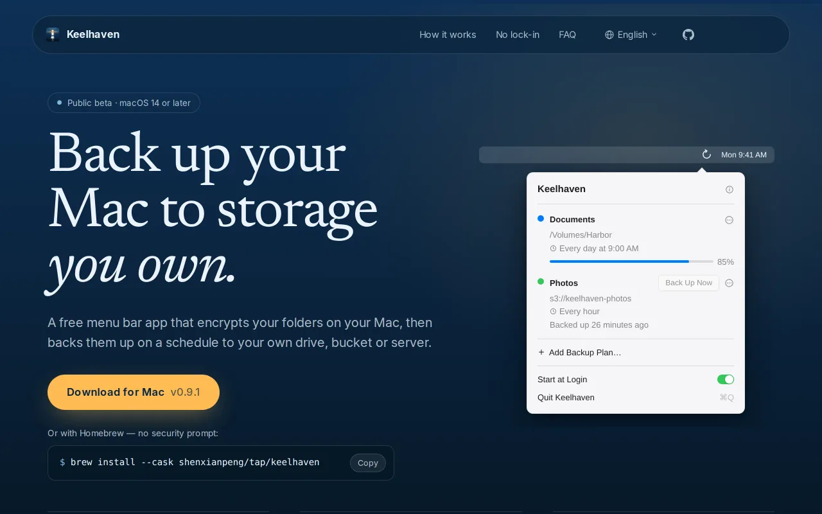Click the clock icon by Every hour
The height and width of the screenshot is (514, 822).
[553, 311]
